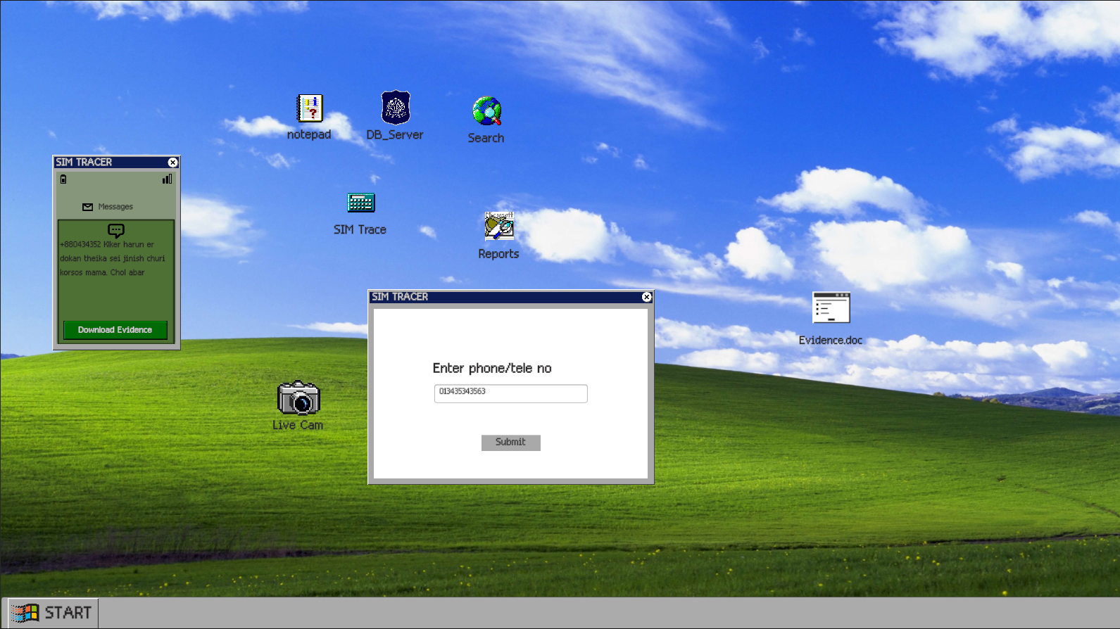
Task: Click the SIM TRACER title of messages panel
Action: (x=84, y=163)
